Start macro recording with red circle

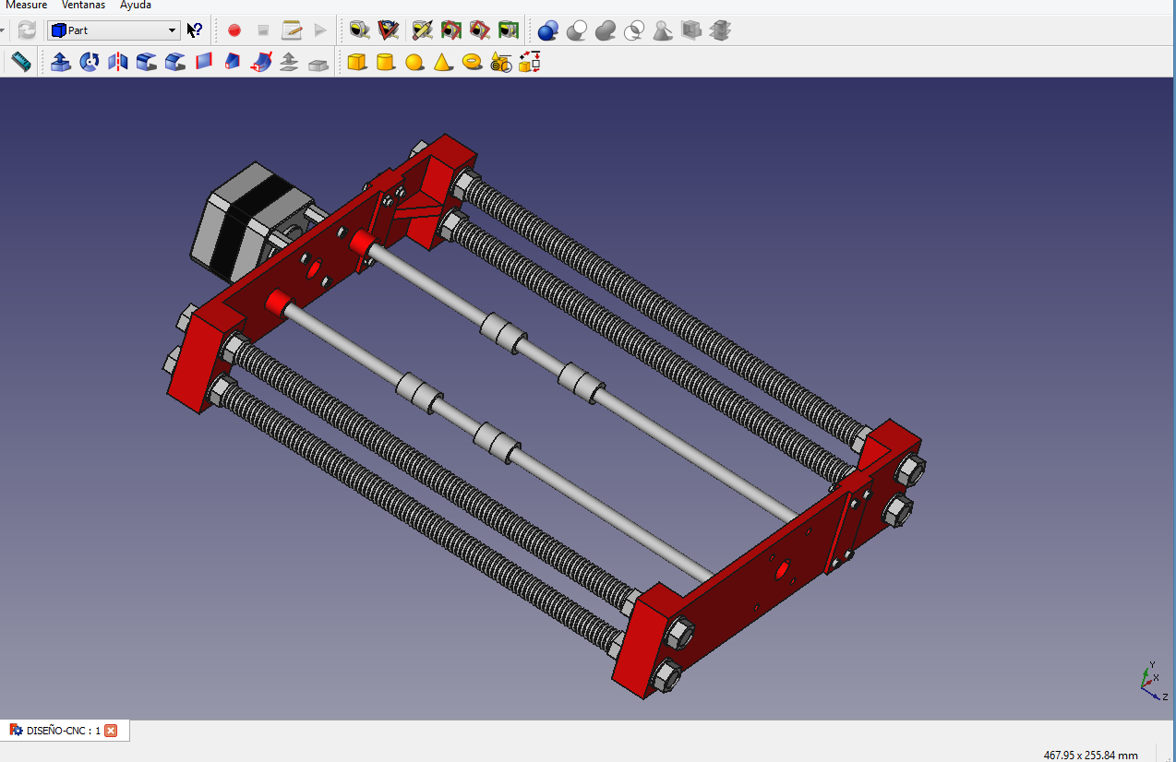234,30
